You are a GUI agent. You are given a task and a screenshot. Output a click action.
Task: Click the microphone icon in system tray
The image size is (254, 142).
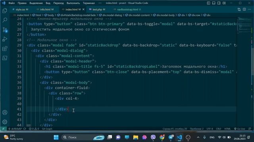[204, 137]
